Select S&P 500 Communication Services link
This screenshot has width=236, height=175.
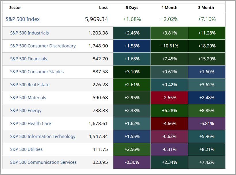point(43,162)
